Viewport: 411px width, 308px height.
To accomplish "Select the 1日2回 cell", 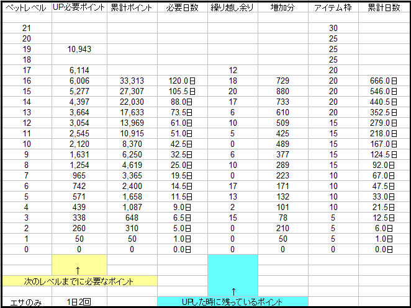I will [79, 302].
